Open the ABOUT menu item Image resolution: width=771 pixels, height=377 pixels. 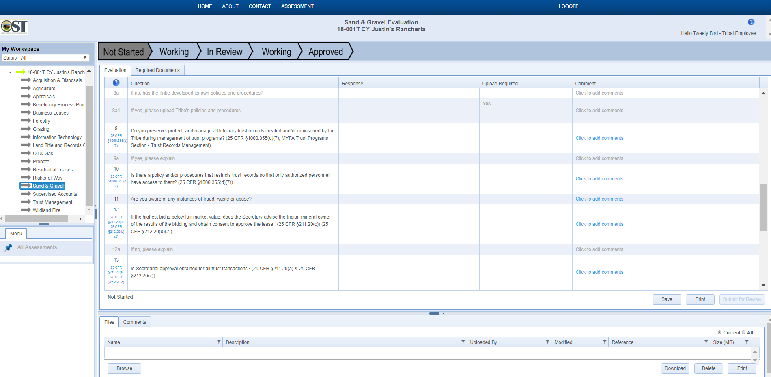pyautogui.click(x=230, y=6)
